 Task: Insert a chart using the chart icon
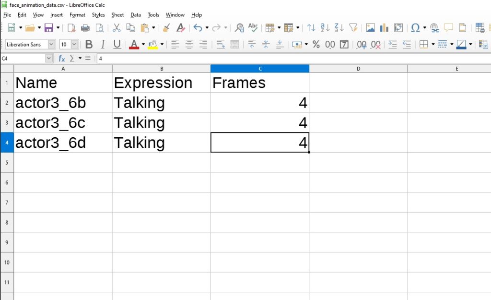coord(384,28)
